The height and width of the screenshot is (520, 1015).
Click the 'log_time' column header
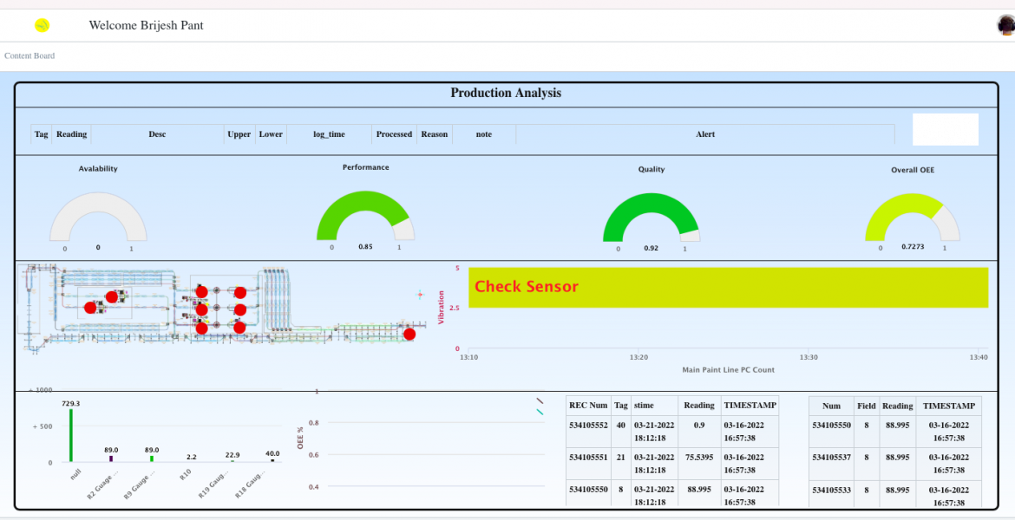tap(329, 134)
